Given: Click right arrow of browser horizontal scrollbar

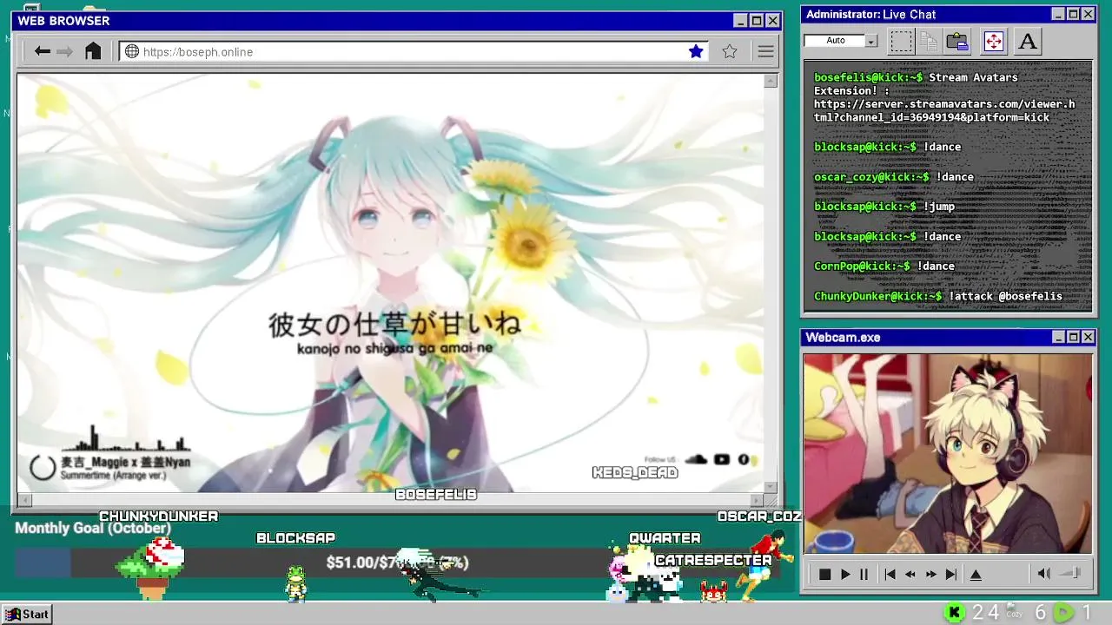Looking at the screenshot, I should pyautogui.click(x=757, y=500).
